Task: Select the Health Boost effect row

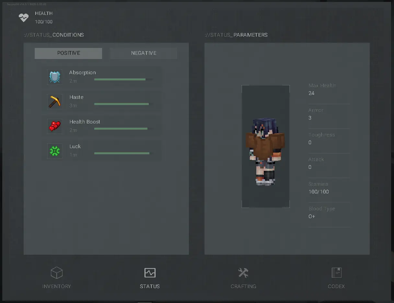Action: pyautogui.click(x=102, y=126)
